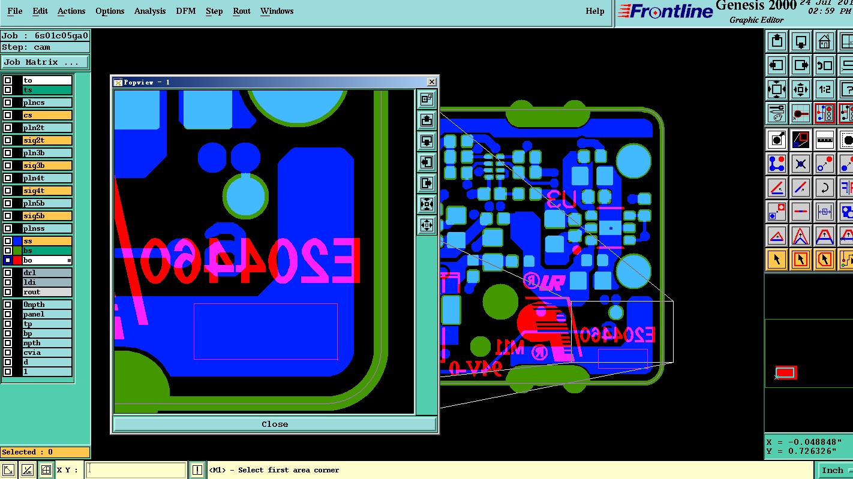Click the move blue-to-red dot icon
Viewport: 853px width, 479px height.
click(x=825, y=164)
